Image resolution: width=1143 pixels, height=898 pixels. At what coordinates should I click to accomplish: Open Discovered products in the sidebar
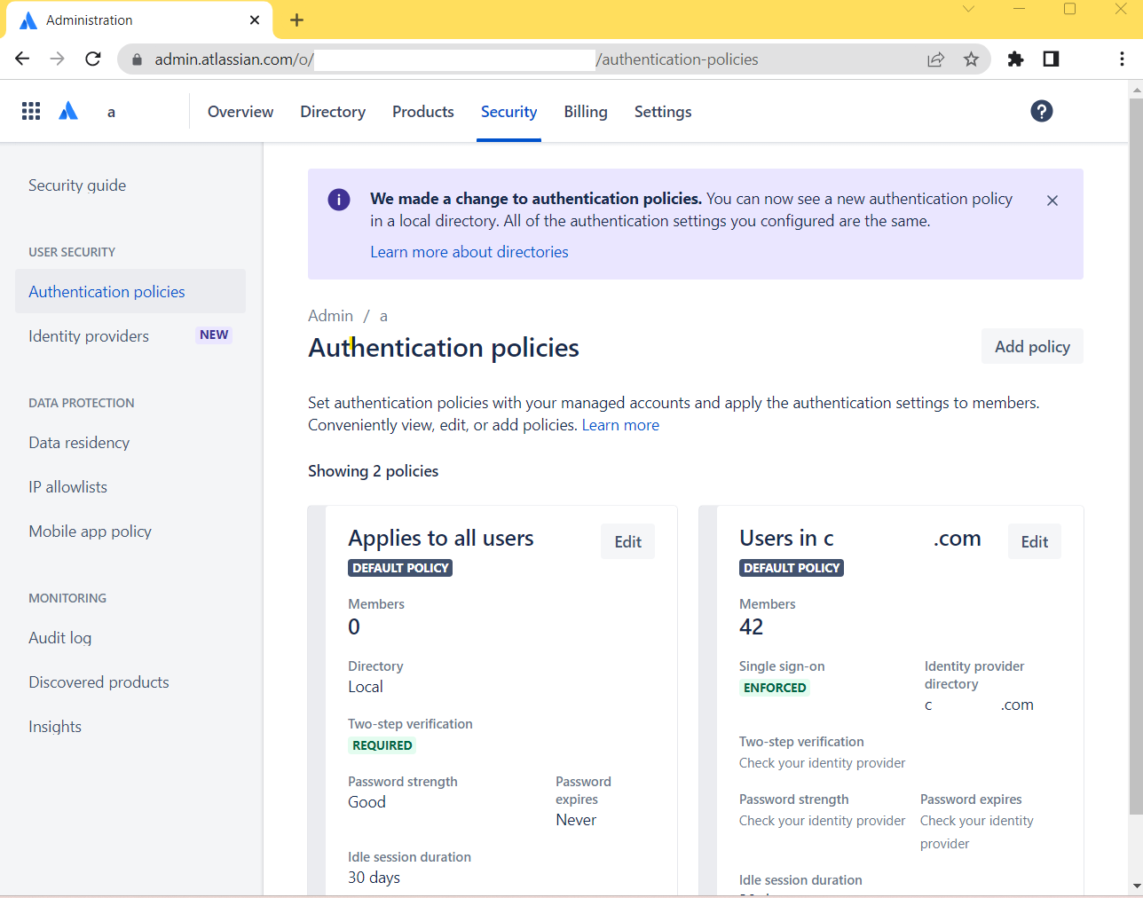pos(99,682)
